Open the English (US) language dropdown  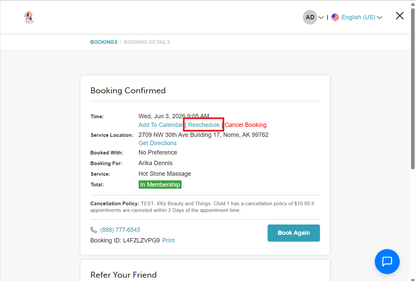click(x=358, y=17)
